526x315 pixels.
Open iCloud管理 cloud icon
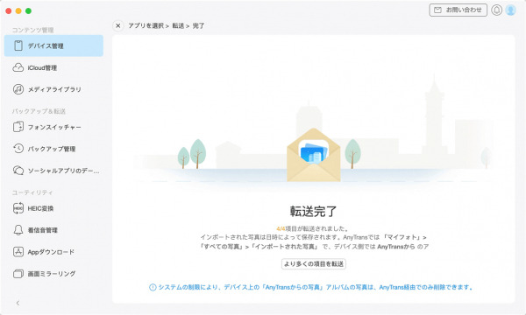pos(18,67)
